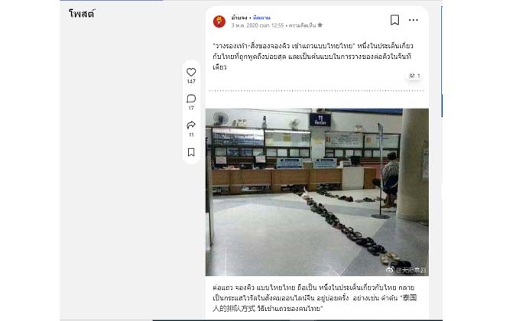Screen dimensions: 516x321
Task: Open the 147 likes count
Action: tap(191, 82)
